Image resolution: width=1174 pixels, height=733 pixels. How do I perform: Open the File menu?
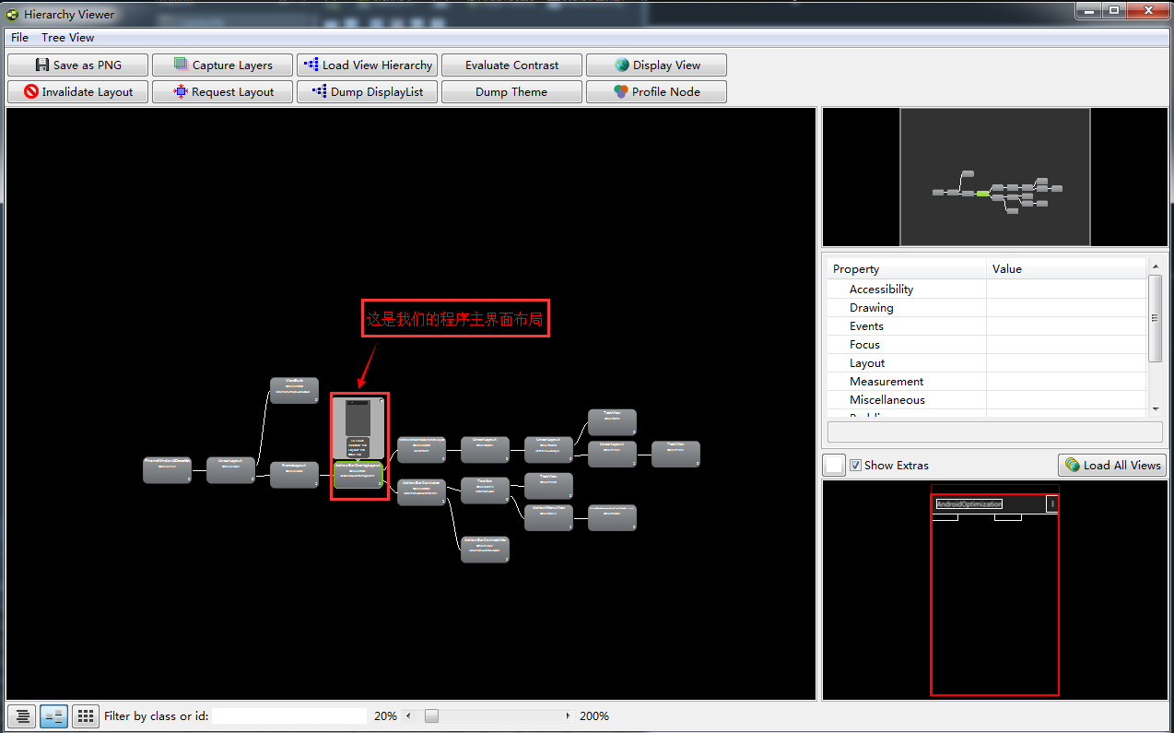click(19, 38)
